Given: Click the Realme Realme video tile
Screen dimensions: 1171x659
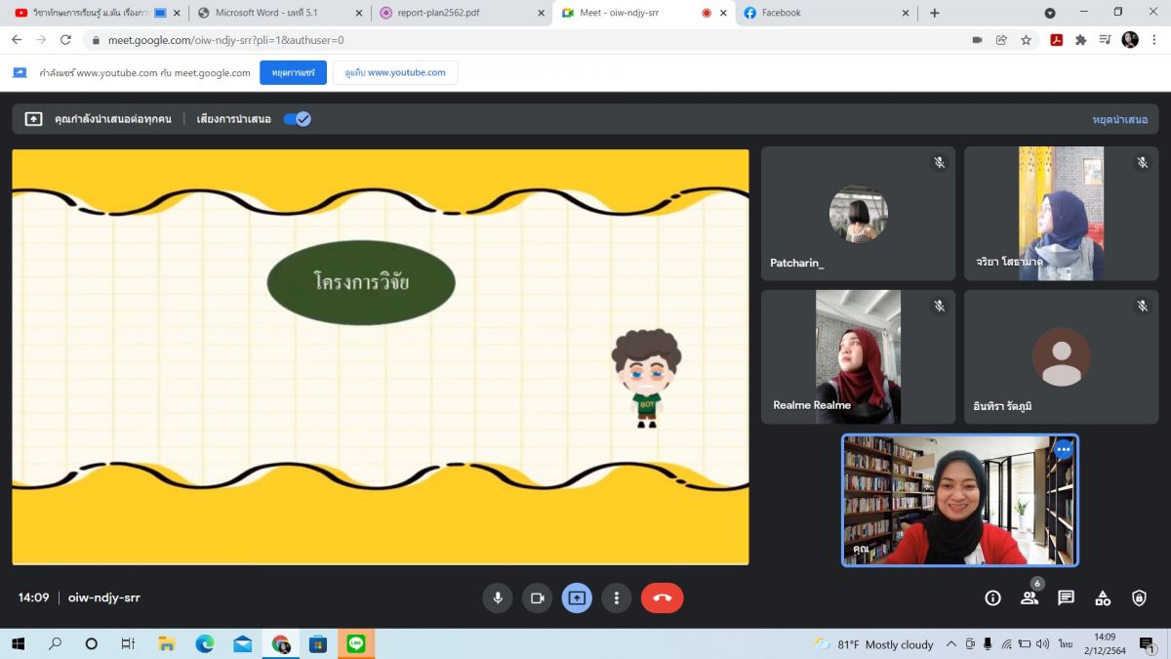Looking at the screenshot, I should click(x=858, y=356).
